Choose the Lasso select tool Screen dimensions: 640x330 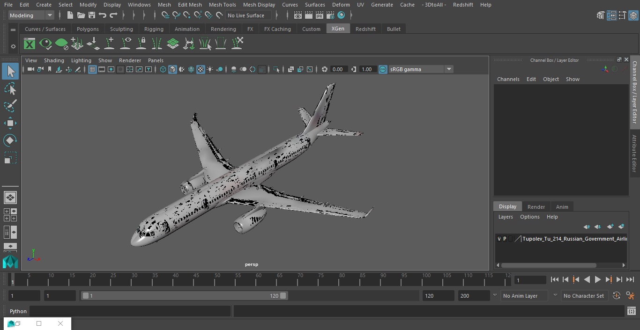(10, 88)
